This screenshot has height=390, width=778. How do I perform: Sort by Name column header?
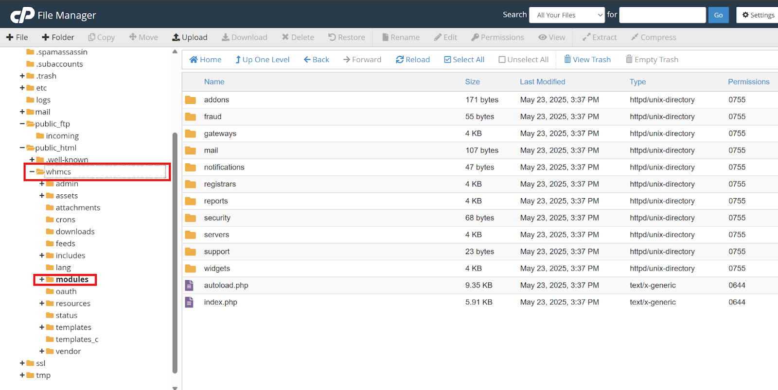coord(214,82)
